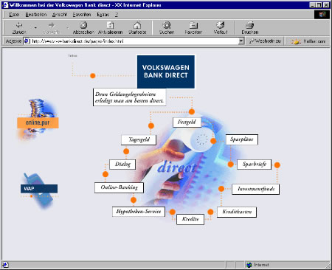
Task: Open the Bearbeiten menu
Action: point(36,15)
